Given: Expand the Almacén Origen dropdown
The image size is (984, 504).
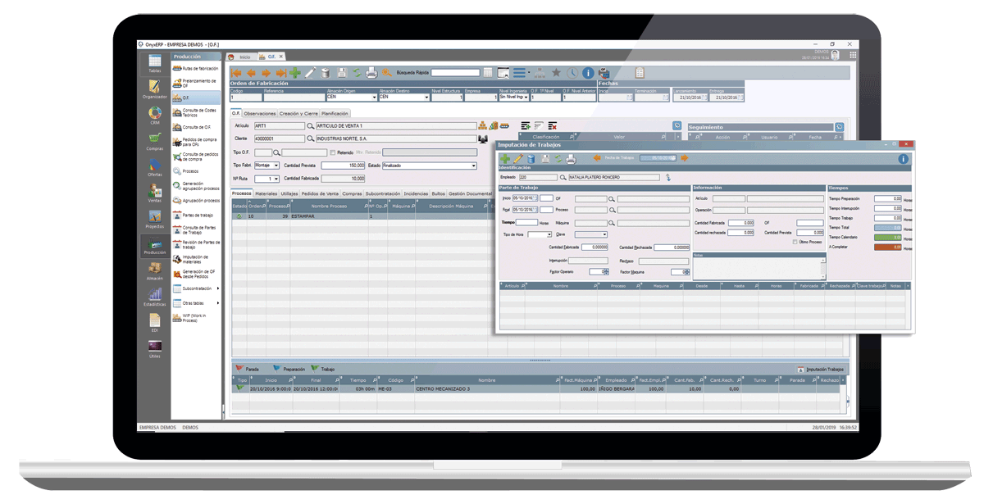Looking at the screenshot, I should pos(374,98).
